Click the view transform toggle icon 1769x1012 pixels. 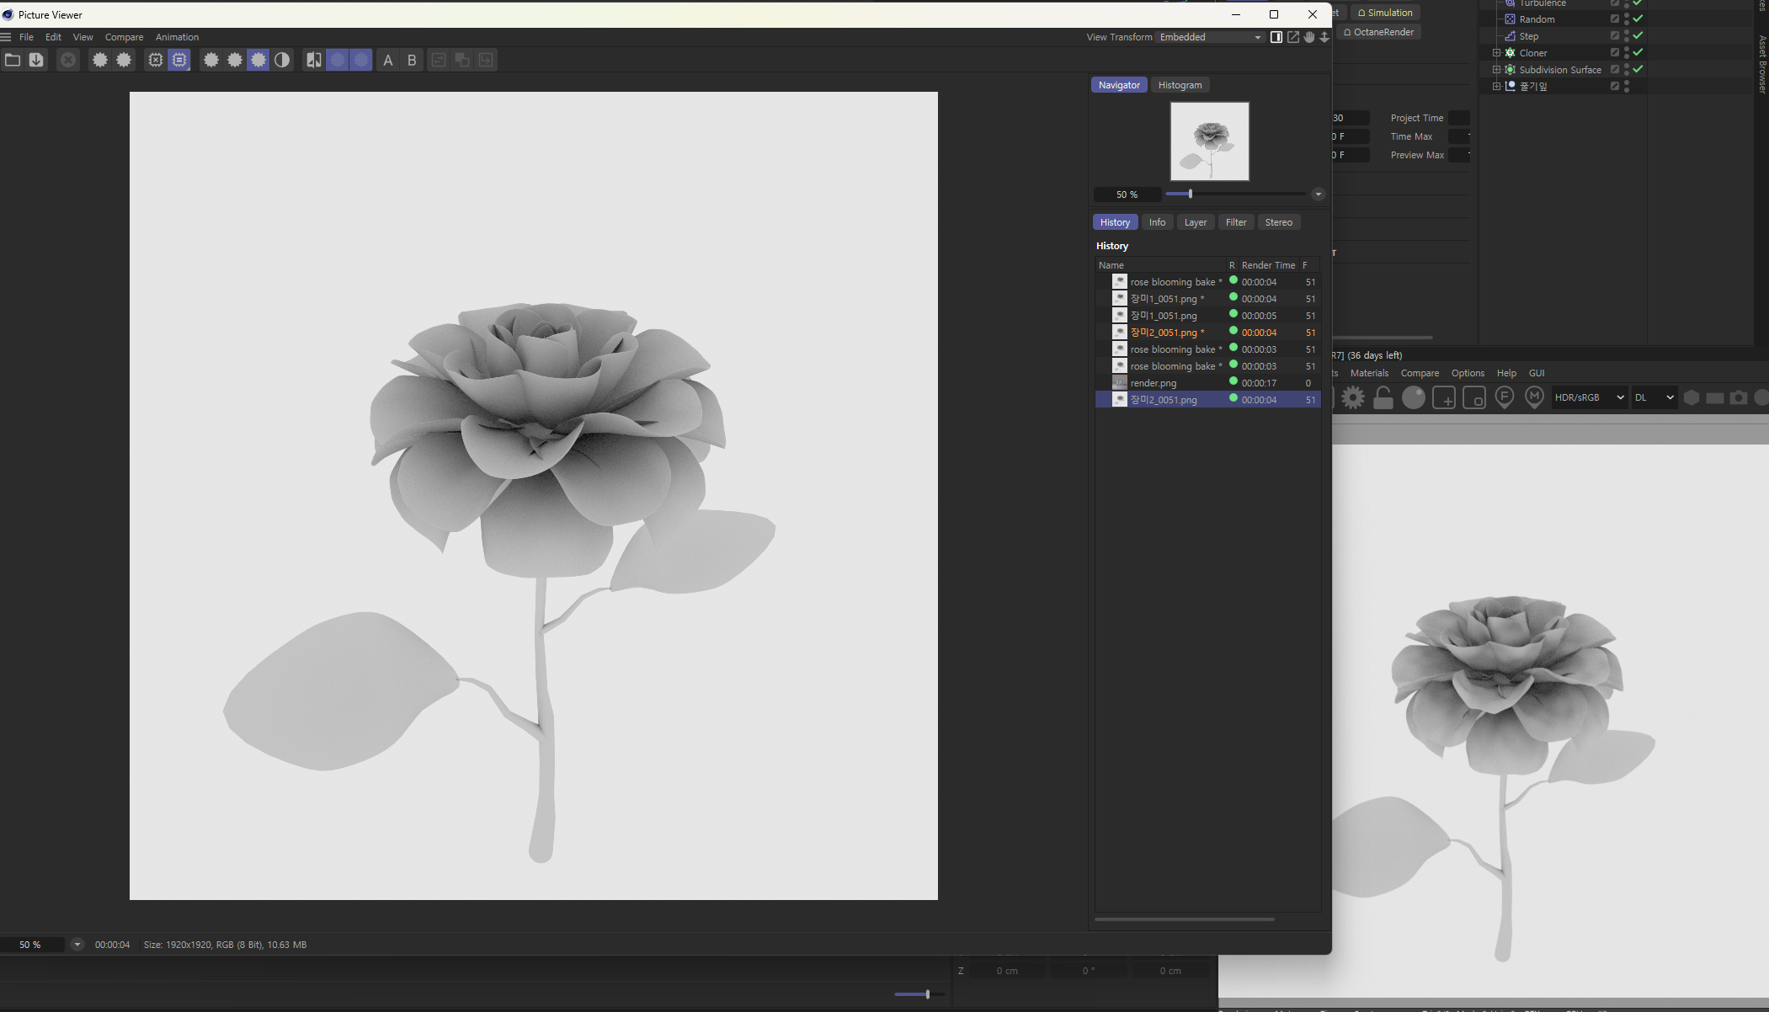pos(1276,37)
